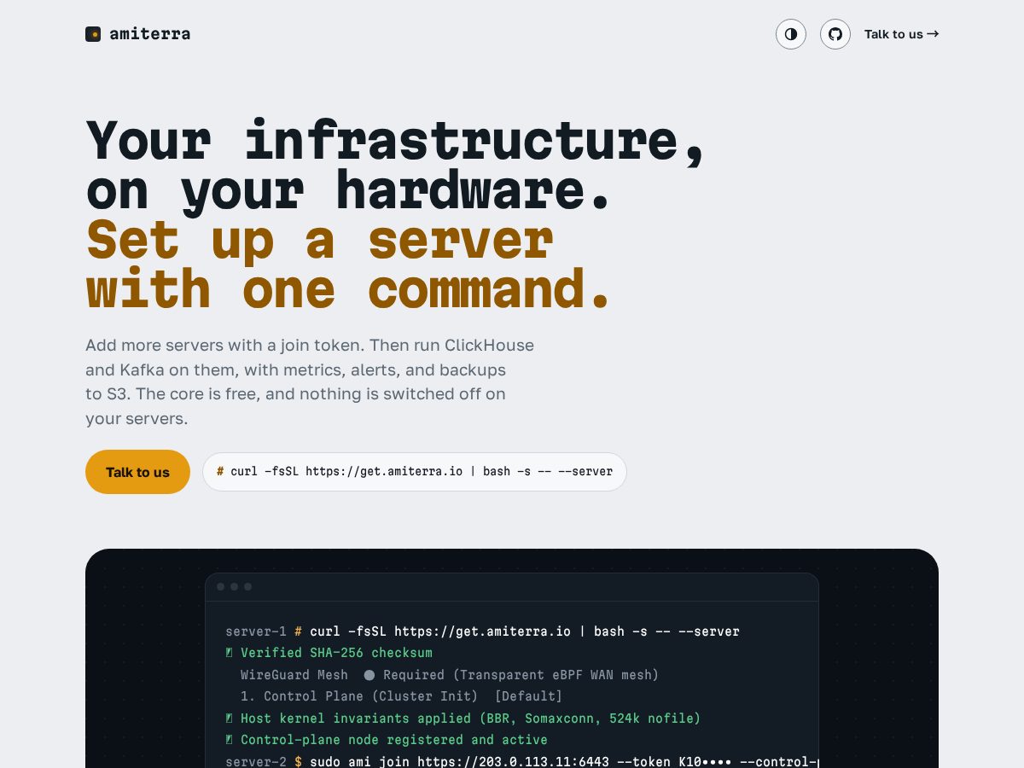
Task: Click the 'Your infrastructure, on your hardware.' headline
Action: 396,165
